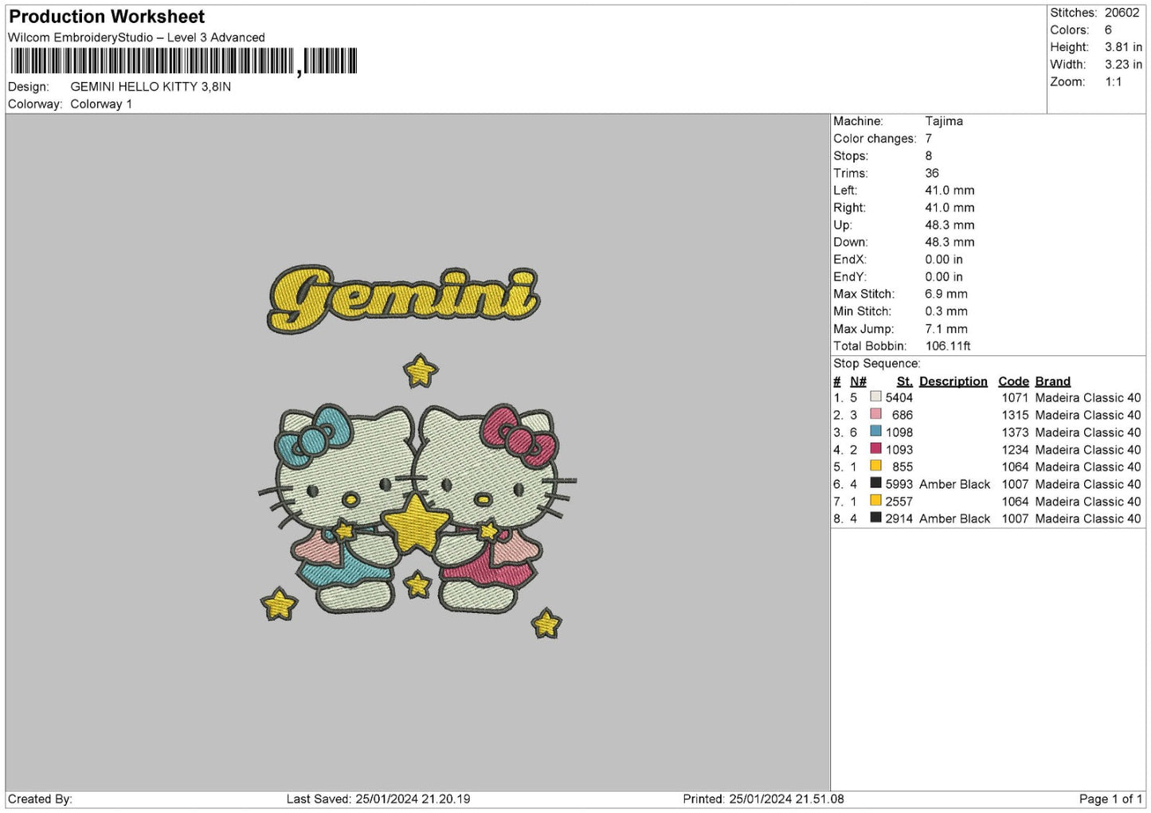The width and height of the screenshot is (1151, 813).
Task: Click code 1373 in stop 3
Action: (1015, 432)
